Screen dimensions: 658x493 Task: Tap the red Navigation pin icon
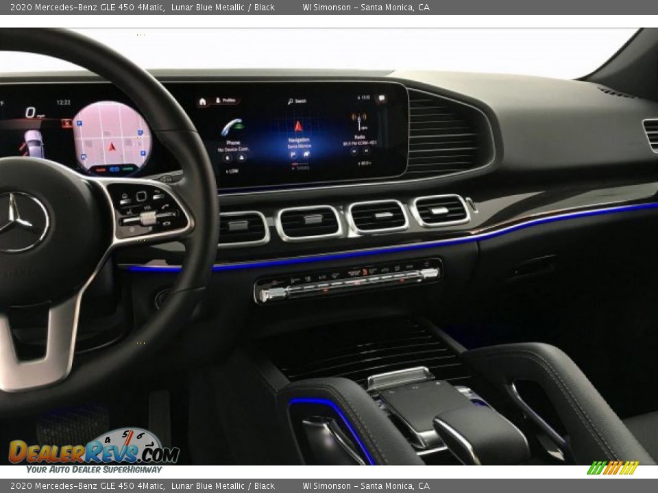click(299, 125)
